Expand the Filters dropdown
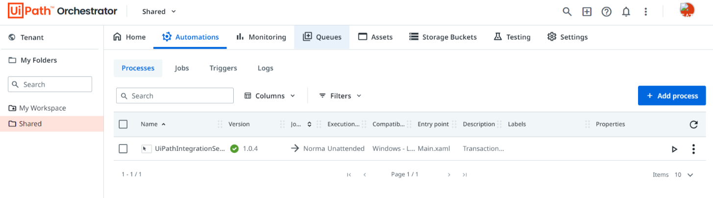Screen dimensions: 713x198 click(x=340, y=96)
